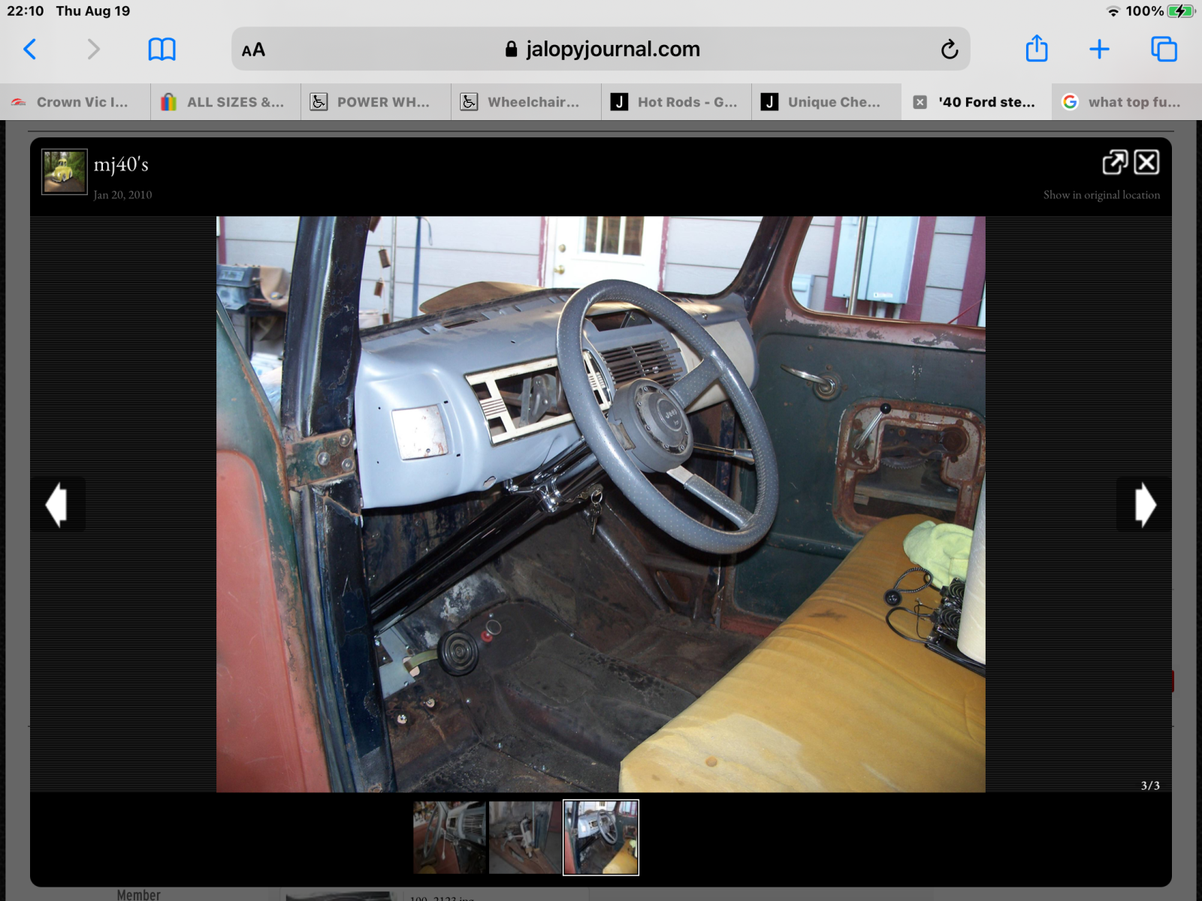The width and height of the screenshot is (1202, 901).
Task: Close the '40 Ford ste... tab
Action: [920, 102]
